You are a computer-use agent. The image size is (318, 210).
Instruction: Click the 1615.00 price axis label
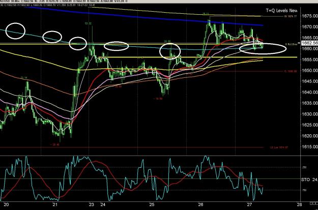310,147
